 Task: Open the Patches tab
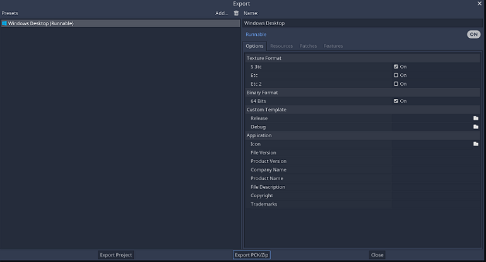coord(308,46)
